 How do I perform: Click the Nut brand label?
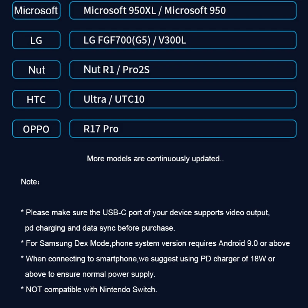36,70
